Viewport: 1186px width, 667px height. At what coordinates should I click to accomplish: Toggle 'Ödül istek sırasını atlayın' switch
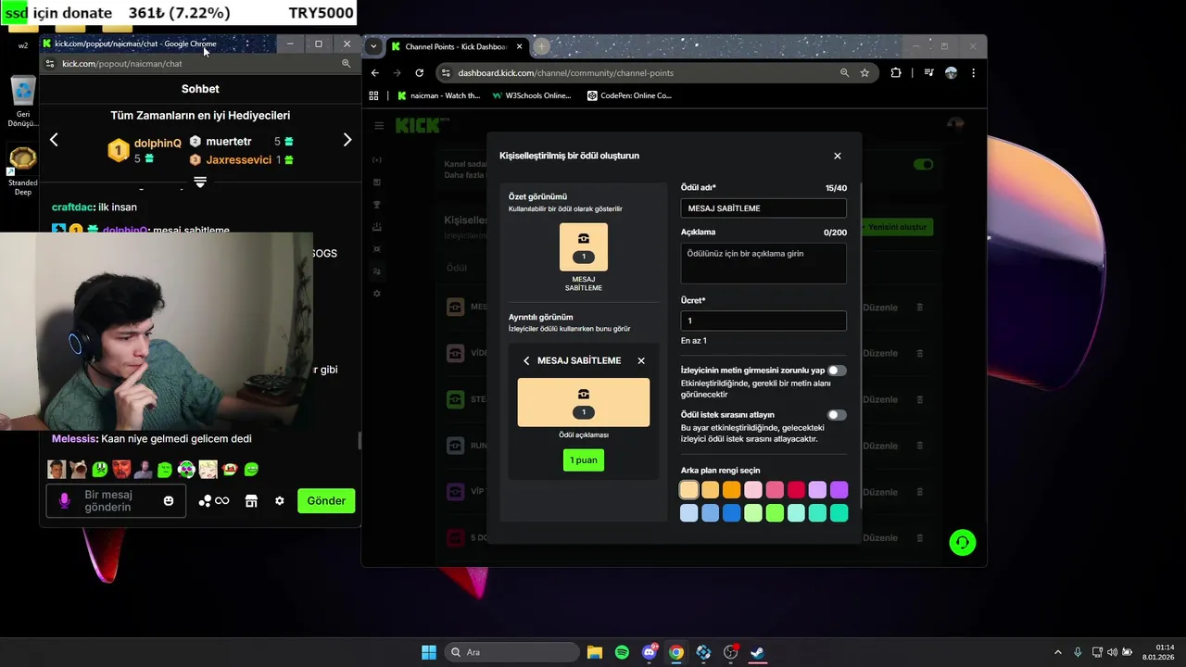pos(837,415)
